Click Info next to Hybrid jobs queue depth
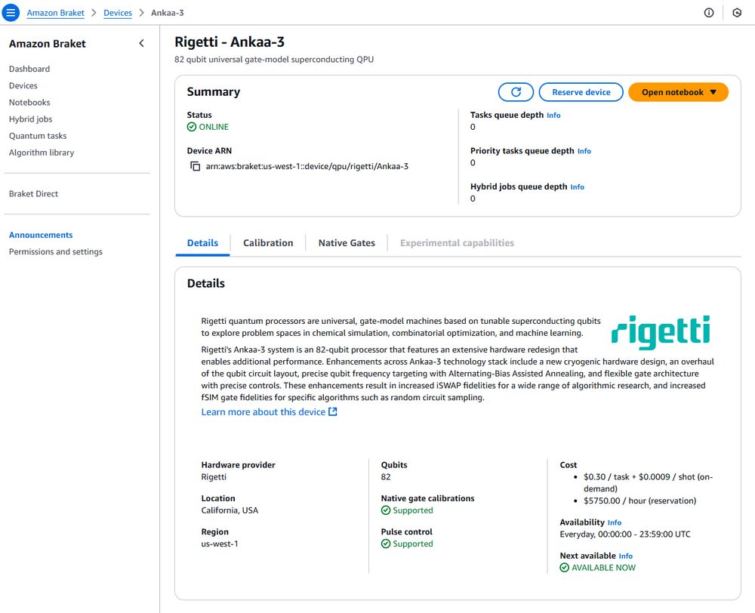Viewport: 755px width, 613px height. point(577,187)
